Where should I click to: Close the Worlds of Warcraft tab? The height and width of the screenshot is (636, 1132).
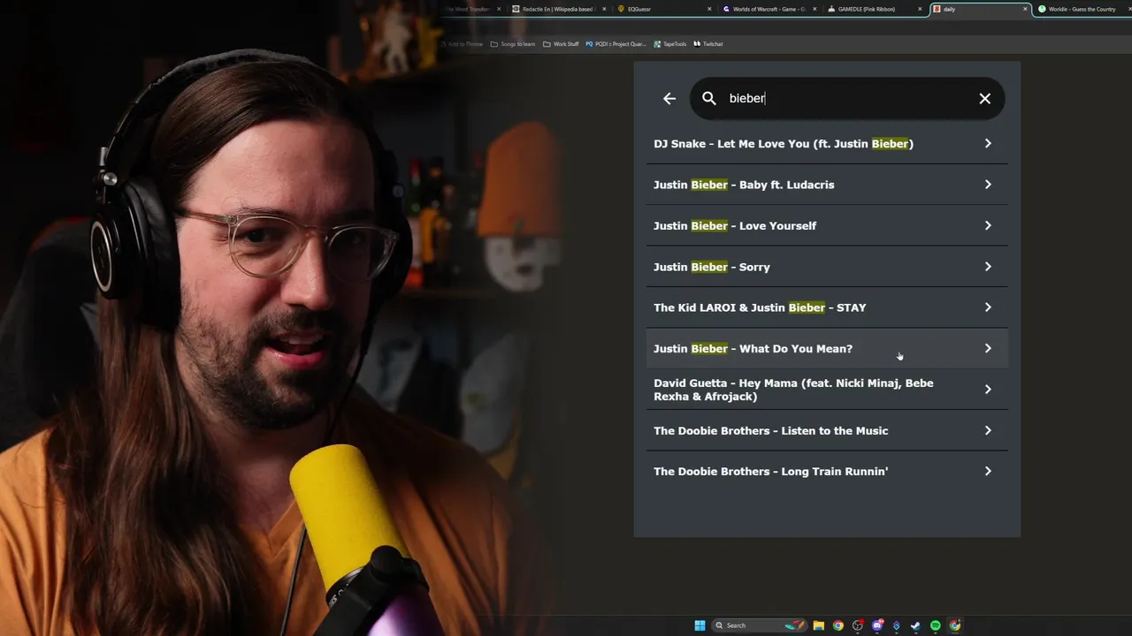[x=814, y=9]
